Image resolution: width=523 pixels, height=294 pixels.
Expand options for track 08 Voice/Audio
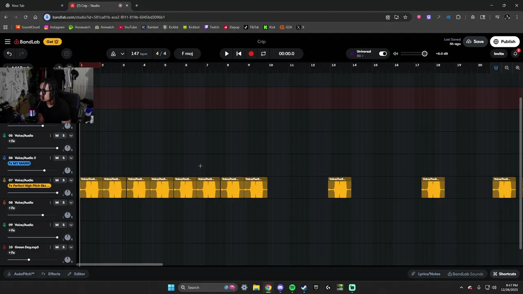(71, 203)
